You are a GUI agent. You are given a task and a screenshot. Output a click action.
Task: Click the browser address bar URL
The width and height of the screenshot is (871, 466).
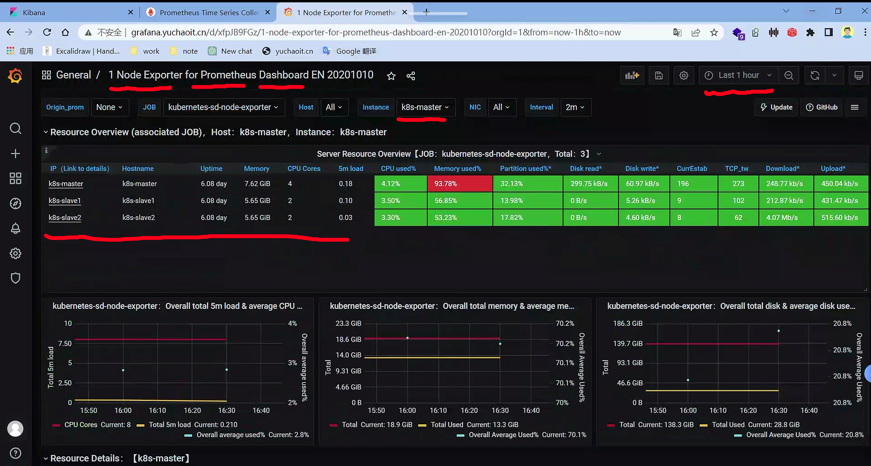(x=375, y=32)
